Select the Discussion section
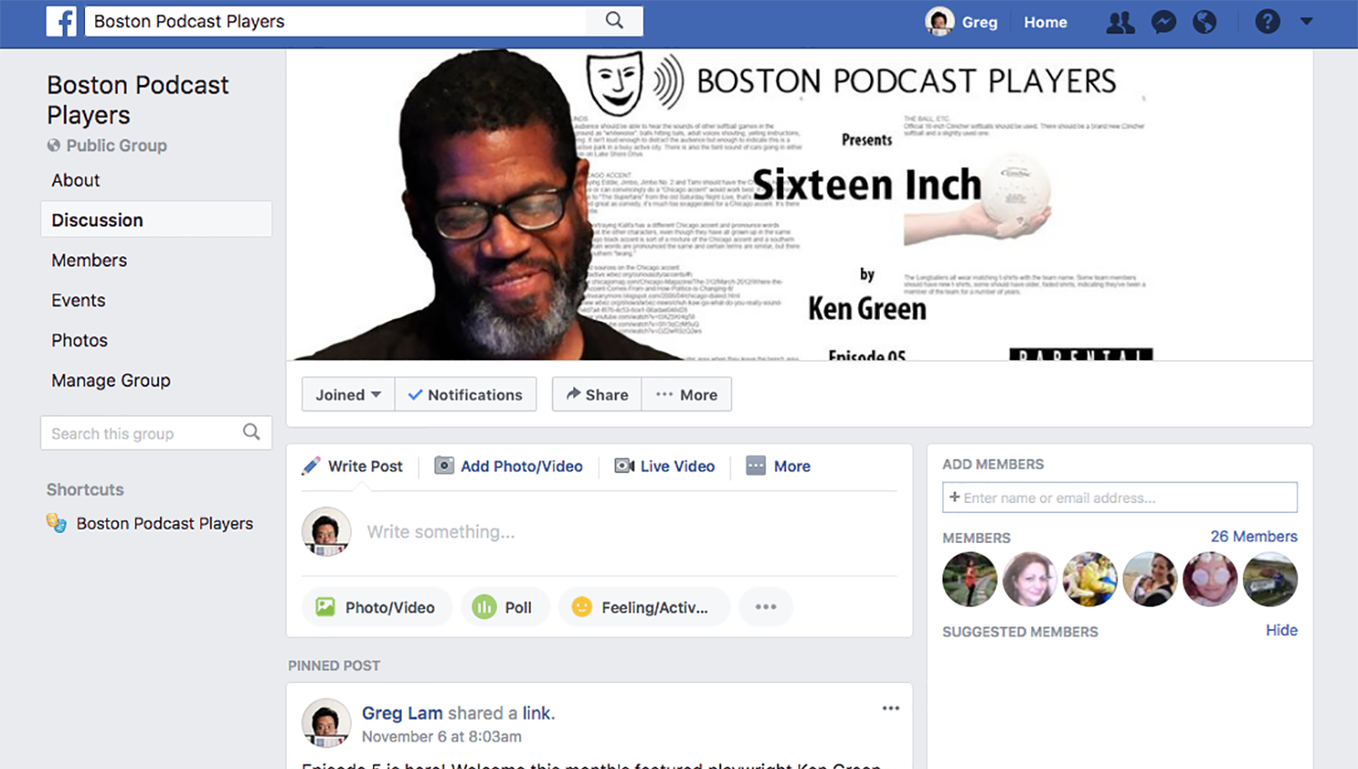This screenshot has width=1358, height=769. (156, 220)
